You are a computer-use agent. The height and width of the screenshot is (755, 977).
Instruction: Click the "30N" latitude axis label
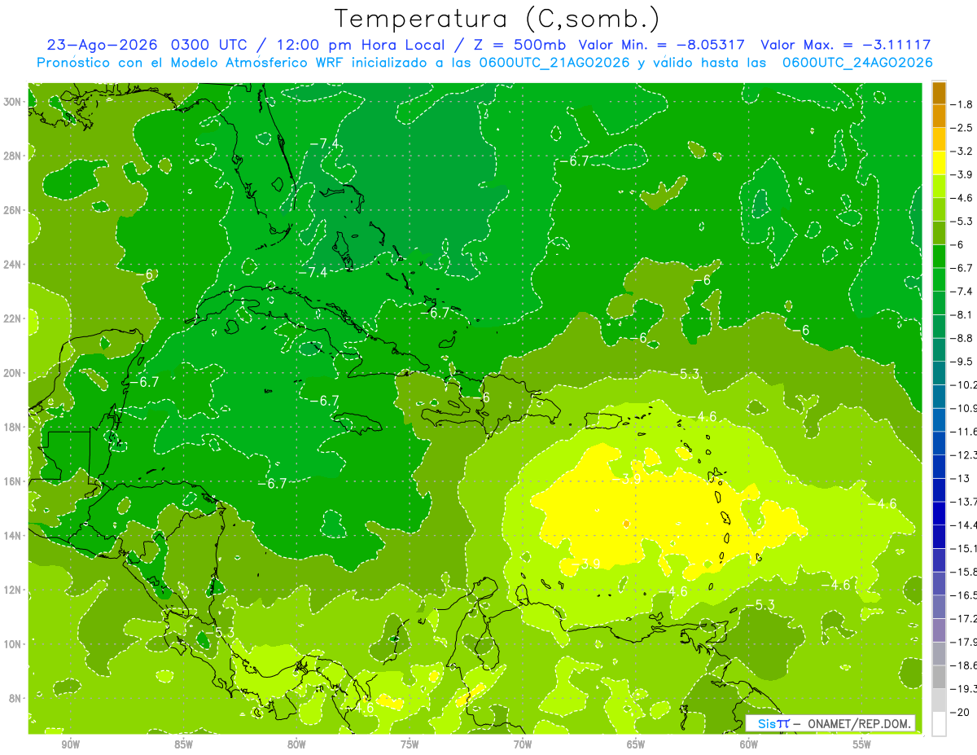12,102
